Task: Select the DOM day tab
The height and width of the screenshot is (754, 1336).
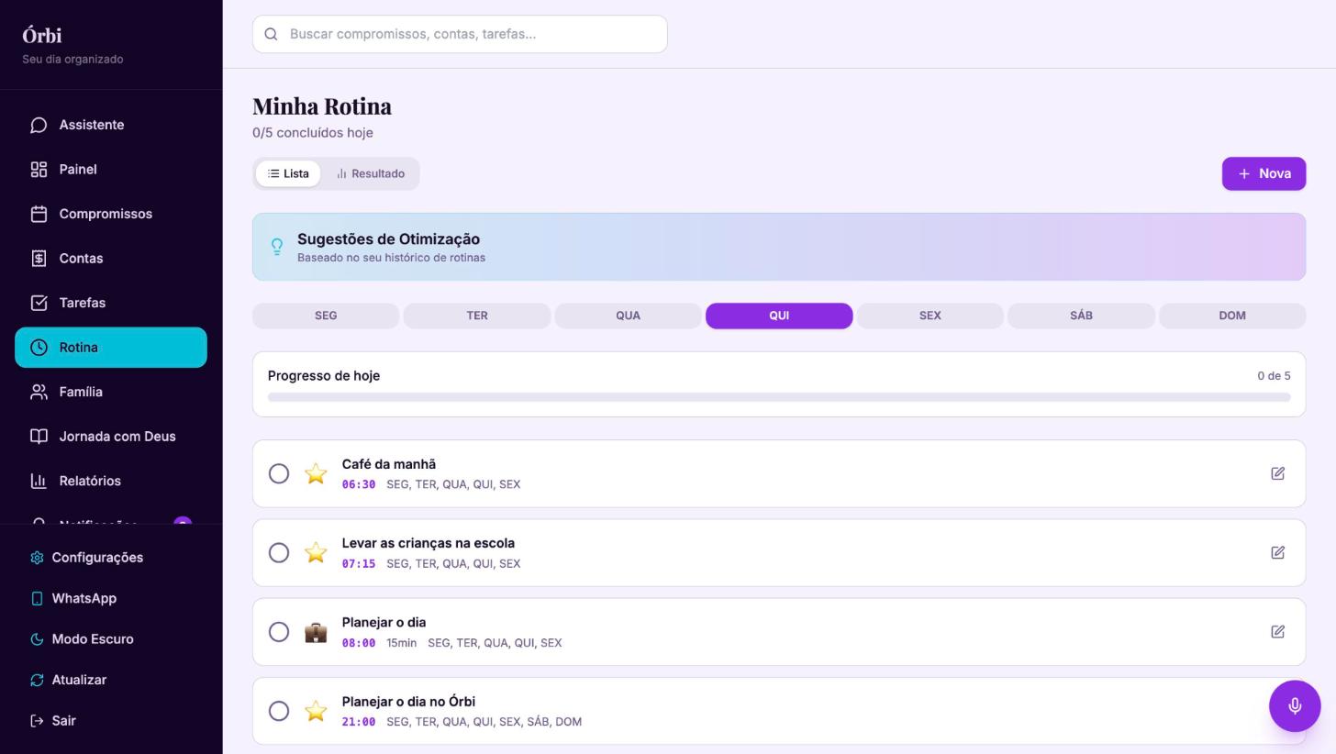Action: click(x=1232, y=316)
